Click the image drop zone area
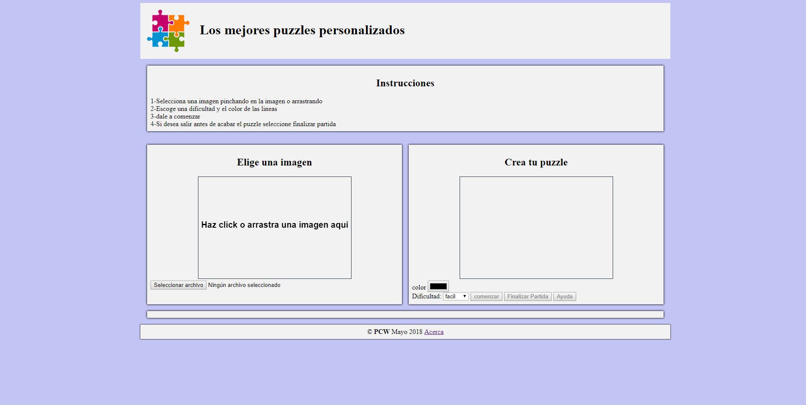Screen dimensions: 806x405 coord(274,227)
